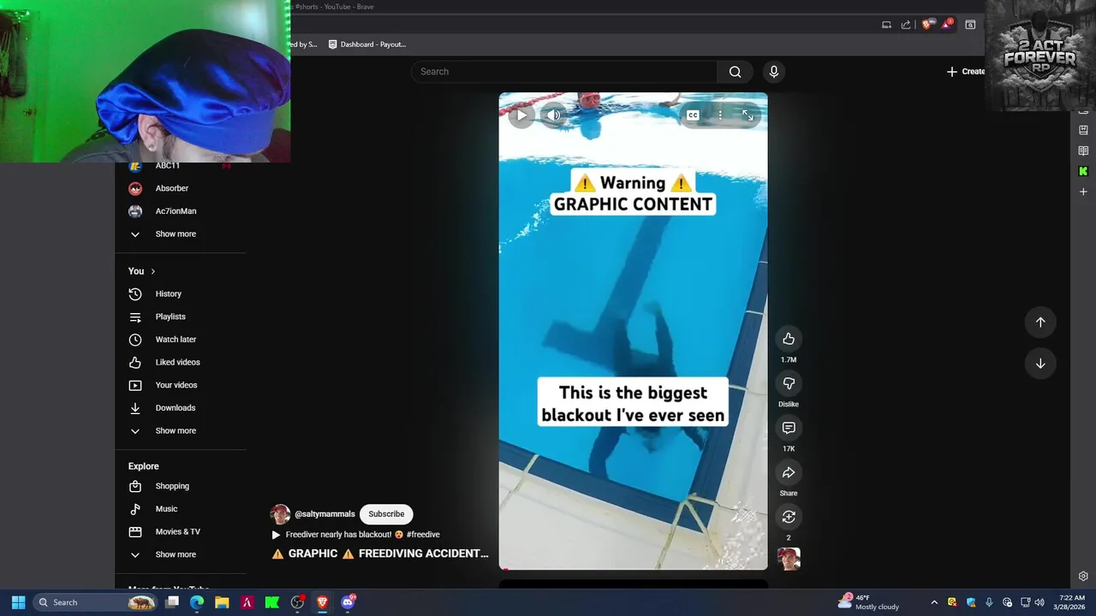Open the Absorber subscription channel
The image size is (1096, 616).
181,188
